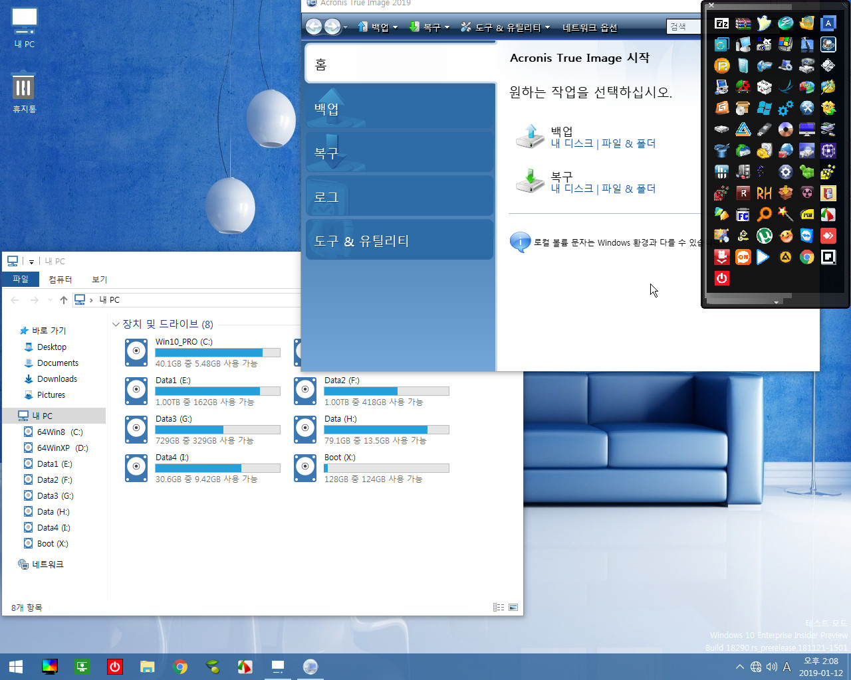
Task: Launch FastCopy FC icon in launcher
Action: (743, 214)
